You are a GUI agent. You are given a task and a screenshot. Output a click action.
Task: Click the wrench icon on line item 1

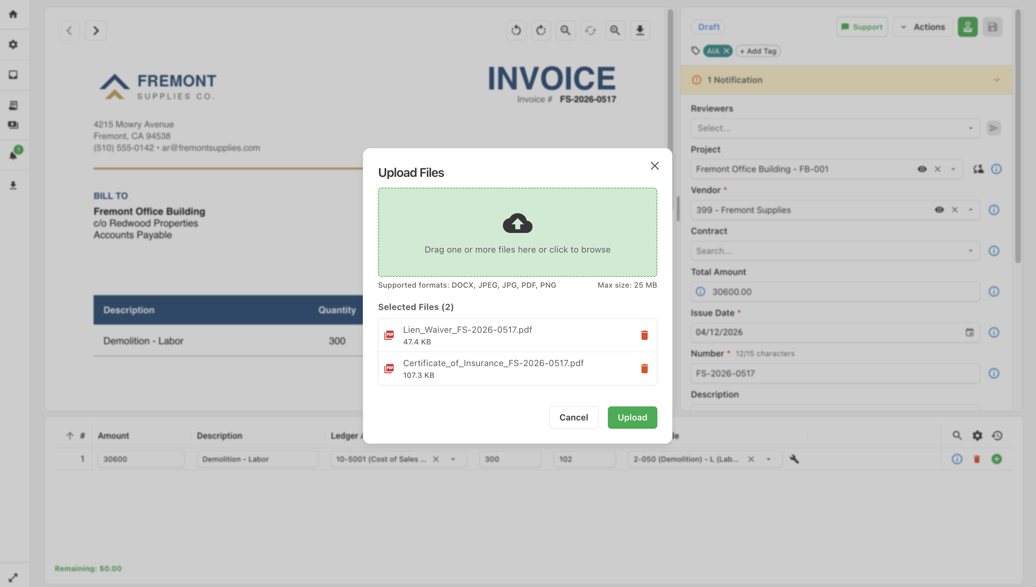pyautogui.click(x=794, y=459)
